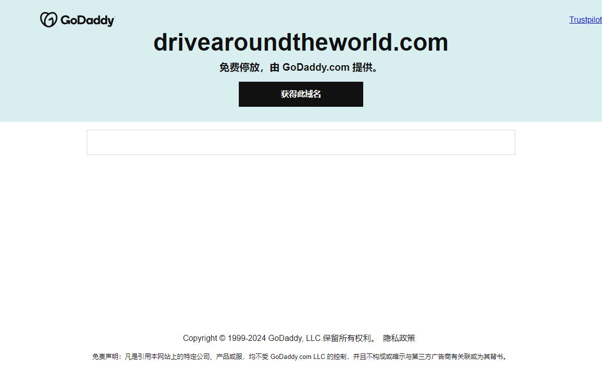Screen dimensions: 602x371
Task: Click the 免费停放 GoDaddy.com subtitle text
Action: pyautogui.click(x=300, y=67)
